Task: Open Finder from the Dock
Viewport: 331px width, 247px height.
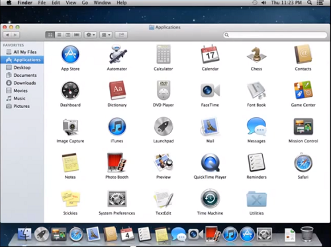Action: [24, 234]
